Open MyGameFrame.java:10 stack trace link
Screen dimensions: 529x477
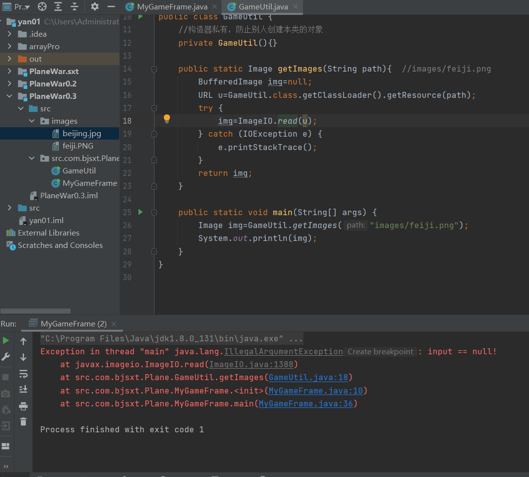(316, 391)
